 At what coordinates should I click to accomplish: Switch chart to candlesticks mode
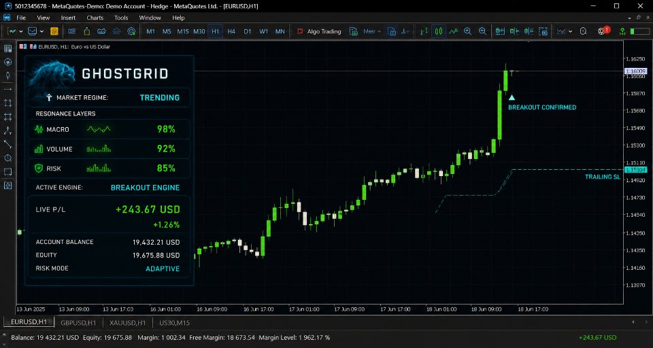[x=439, y=31]
